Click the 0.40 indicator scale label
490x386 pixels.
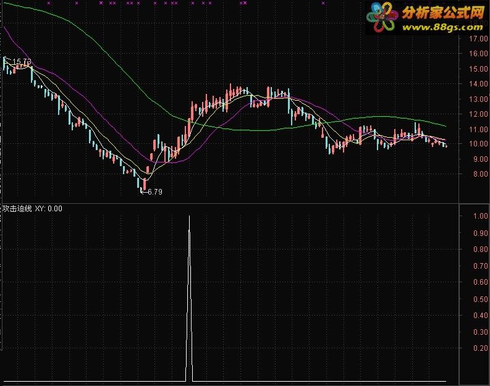tap(480, 315)
